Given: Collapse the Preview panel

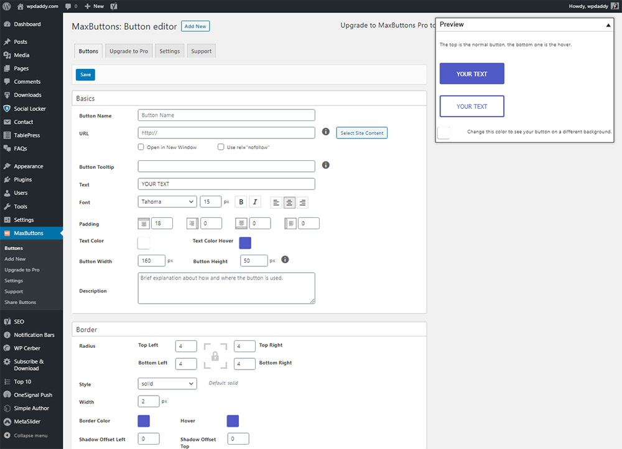Looking at the screenshot, I should coord(608,25).
